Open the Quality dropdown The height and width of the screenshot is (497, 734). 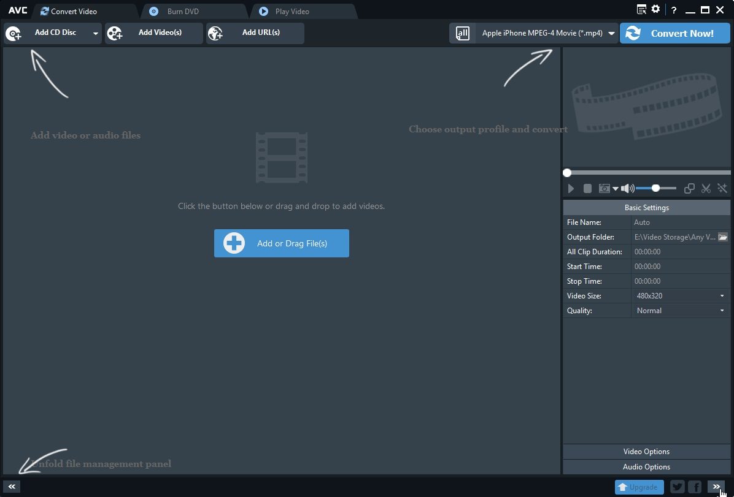pos(680,311)
